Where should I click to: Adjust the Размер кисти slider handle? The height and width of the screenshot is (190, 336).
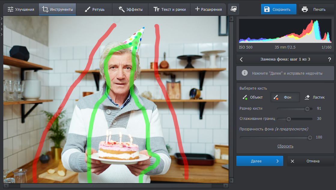pos(307,109)
